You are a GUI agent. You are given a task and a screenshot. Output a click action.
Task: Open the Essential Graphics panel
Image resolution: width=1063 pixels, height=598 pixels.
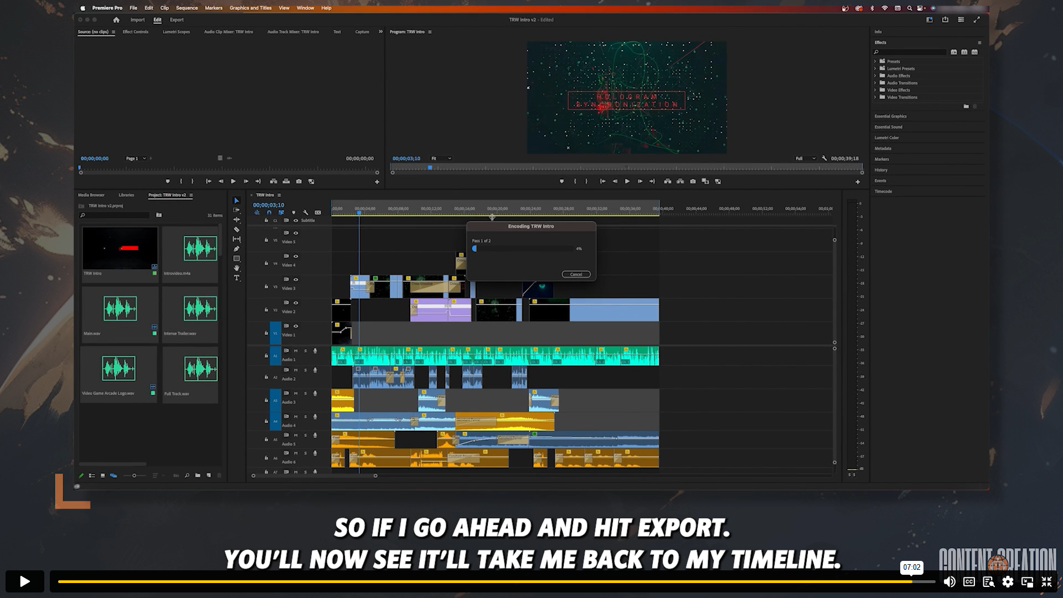point(890,116)
